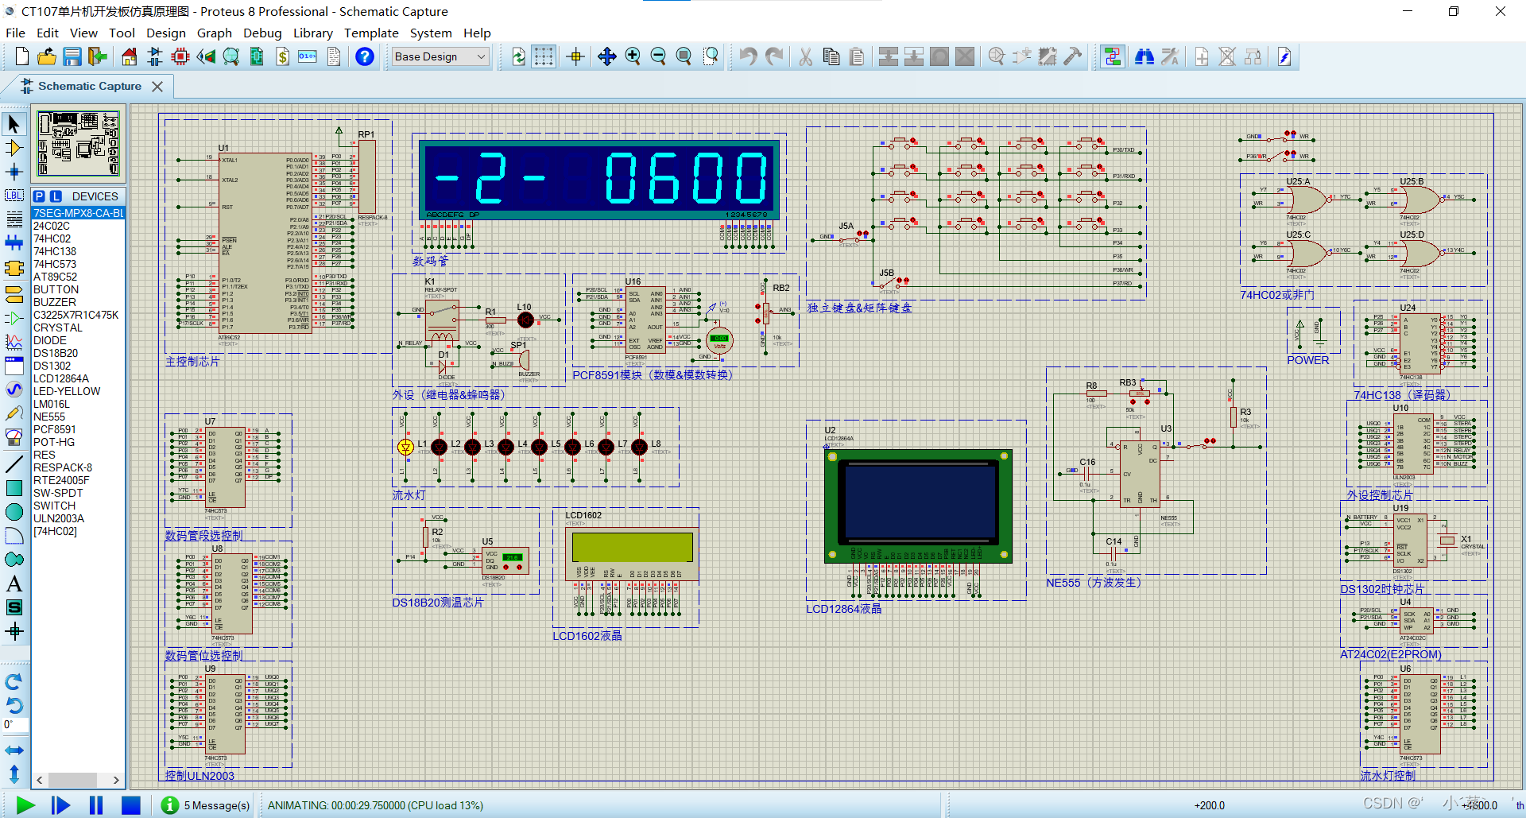The height and width of the screenshot is (818, 1526).
Task: Select the Wire Label mode tool
Action: coord(14,196)
